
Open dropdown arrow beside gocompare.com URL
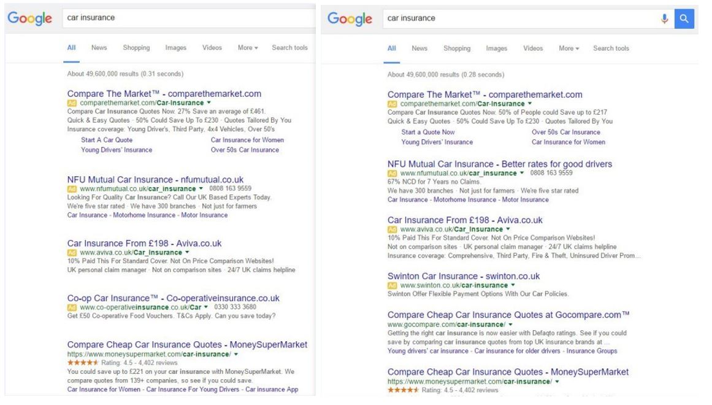point(510,325)
